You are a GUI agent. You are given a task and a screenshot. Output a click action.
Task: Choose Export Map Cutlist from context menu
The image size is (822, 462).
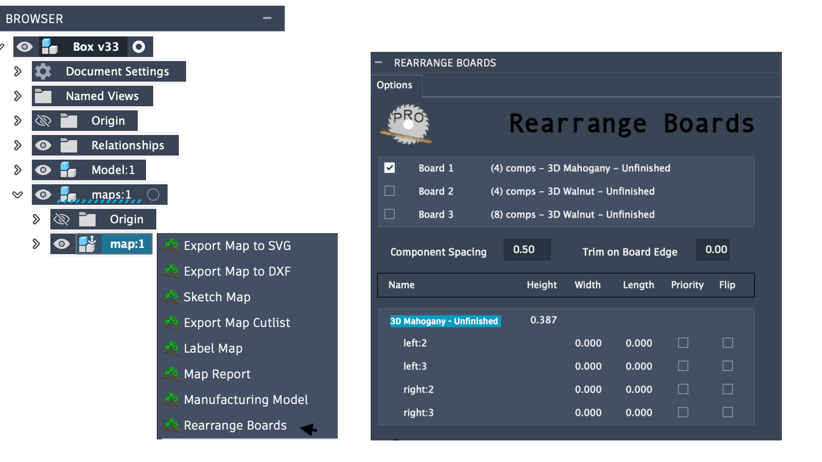point(237,322)
